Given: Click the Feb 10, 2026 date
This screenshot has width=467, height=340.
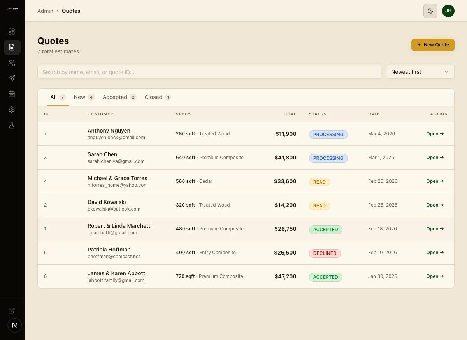Looking at the screenshot, I should pos(383,253).
